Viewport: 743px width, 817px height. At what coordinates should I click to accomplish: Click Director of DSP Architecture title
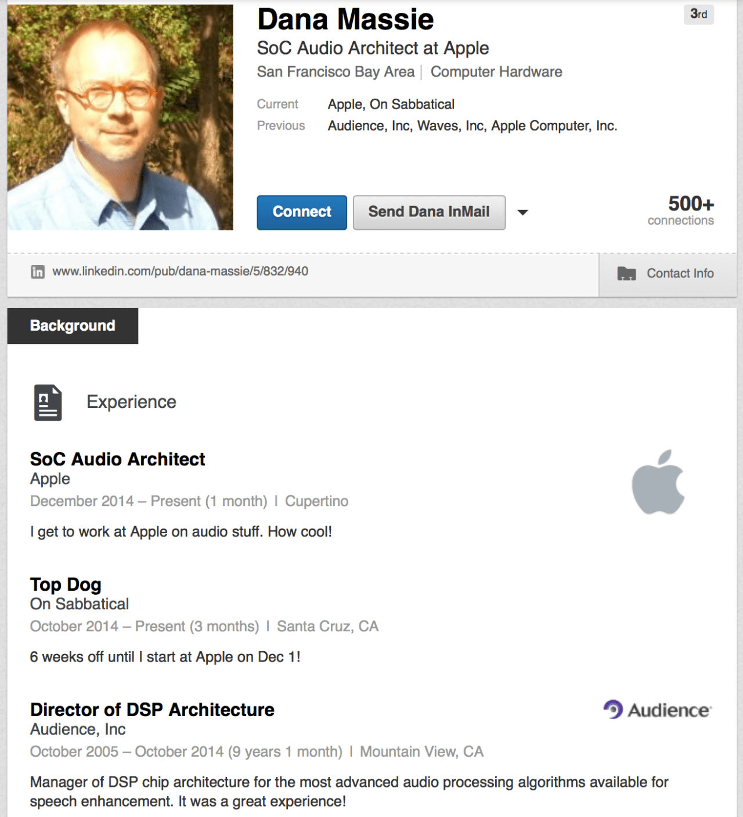tap(152, 710)
